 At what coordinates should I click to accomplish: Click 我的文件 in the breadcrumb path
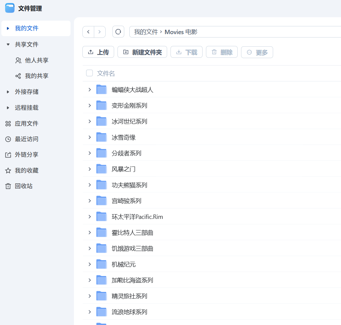point(146,32)
